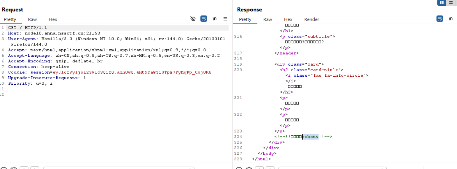The height and width of the screenshot is (169, 457).
Task: Click the Response panel heading
Action: click(249, 10)
